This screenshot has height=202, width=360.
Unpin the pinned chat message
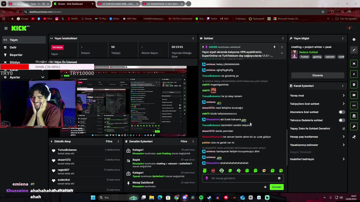[274, 47]
